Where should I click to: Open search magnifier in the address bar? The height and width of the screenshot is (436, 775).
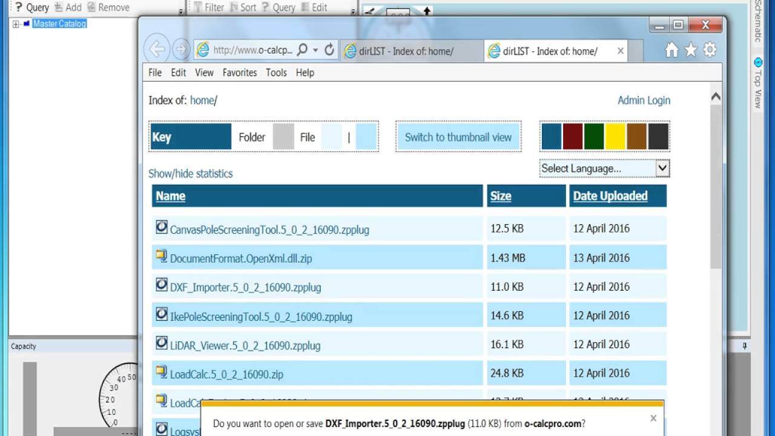302,50
